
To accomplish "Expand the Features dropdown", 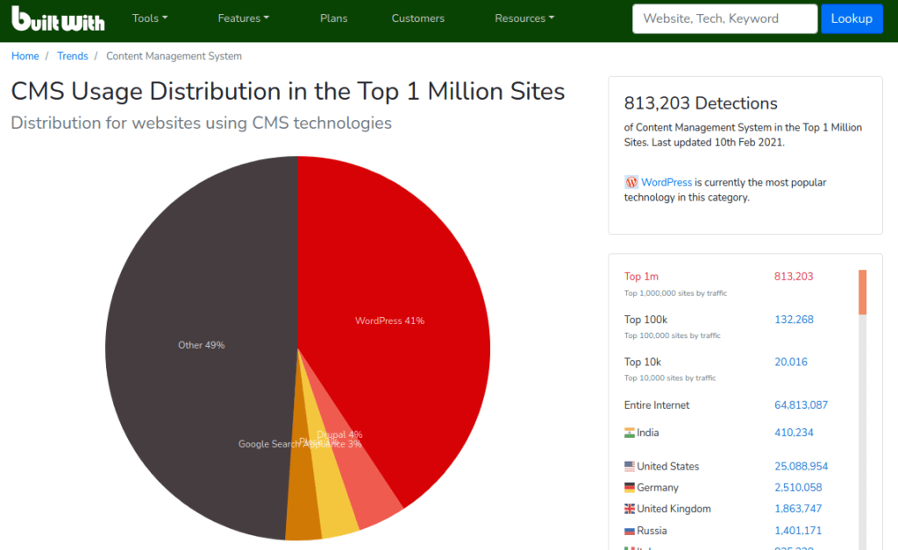I will (x=243, y=18).
